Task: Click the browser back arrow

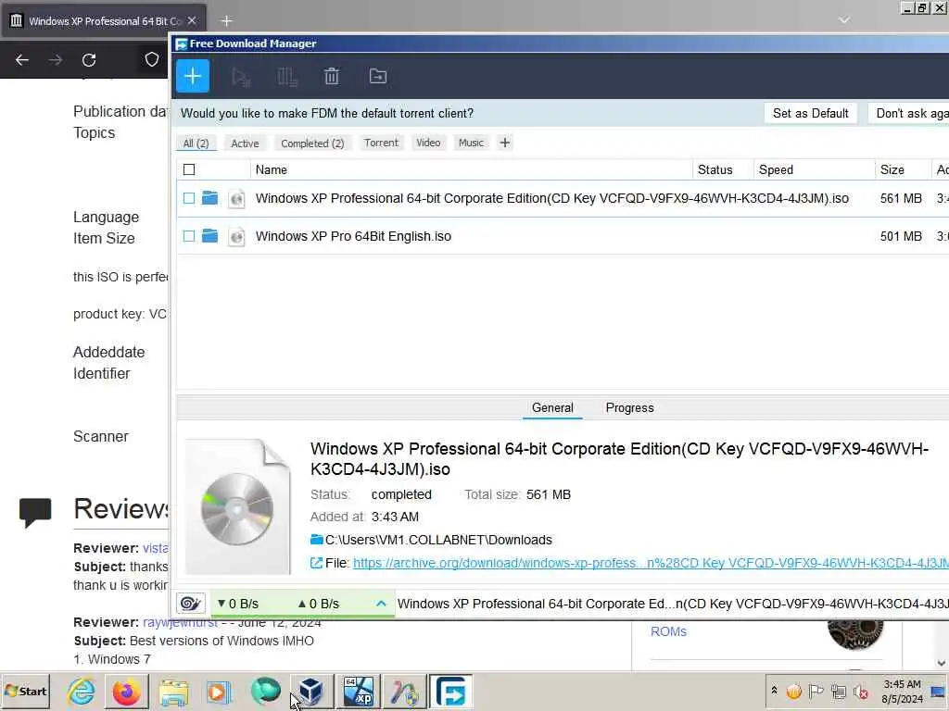Action: (22, 60)
